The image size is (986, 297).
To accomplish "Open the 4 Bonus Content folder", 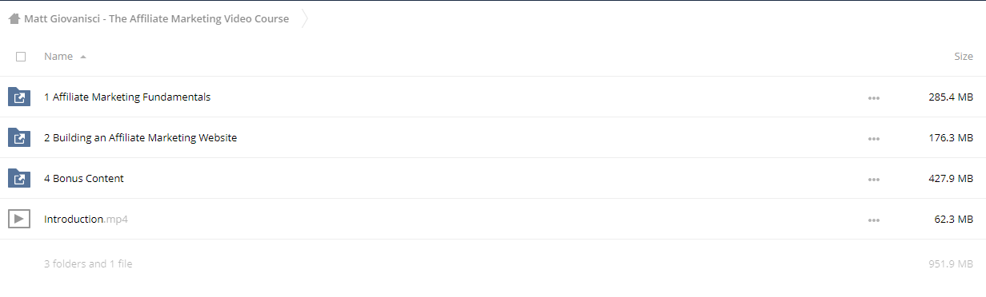I will (x=84, y=179).
